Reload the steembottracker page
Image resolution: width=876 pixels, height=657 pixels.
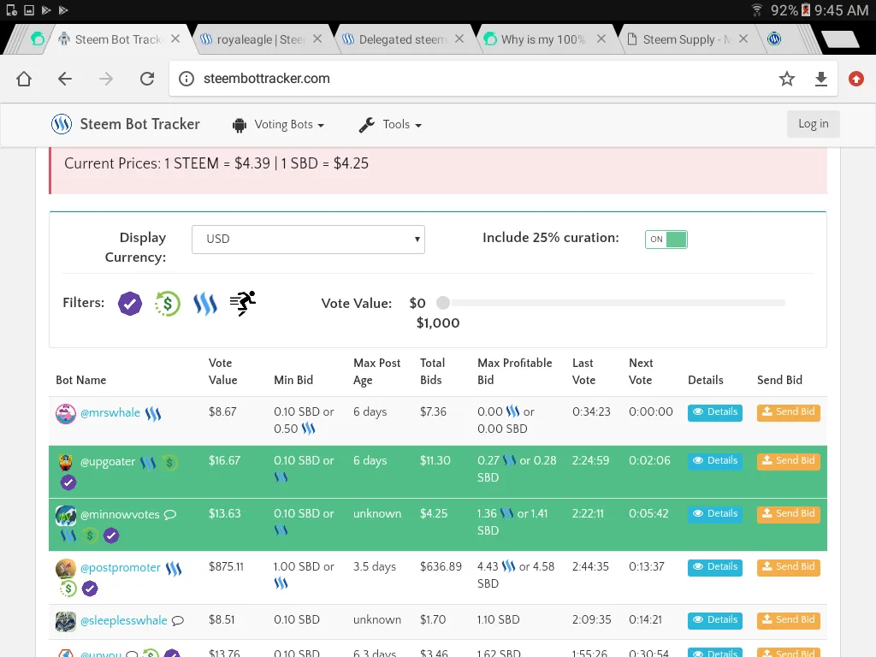pyautogui.click(x=147, y=79)
